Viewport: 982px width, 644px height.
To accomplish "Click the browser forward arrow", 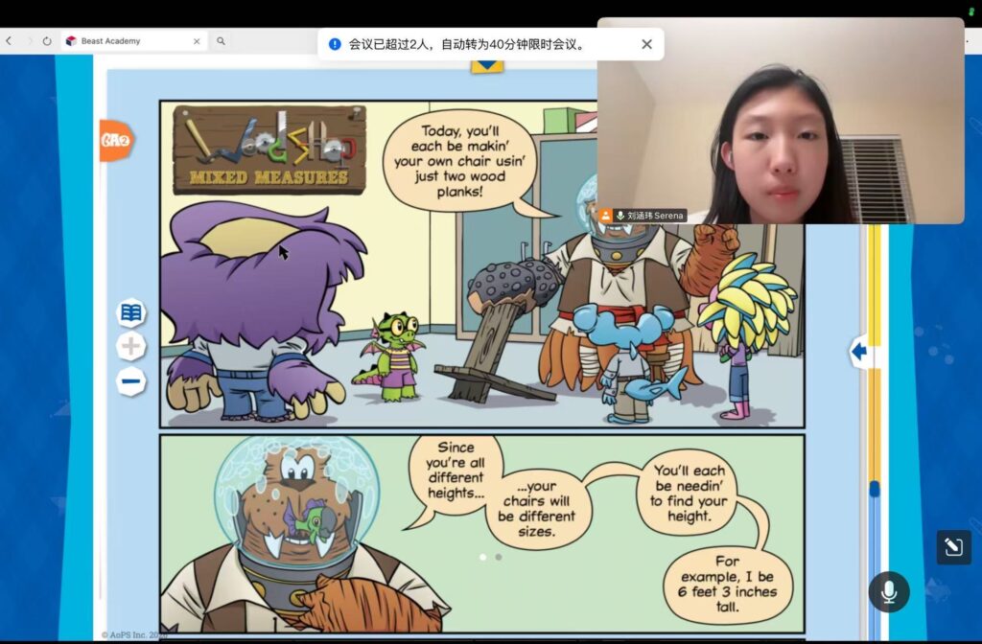I will click(28, 41).
